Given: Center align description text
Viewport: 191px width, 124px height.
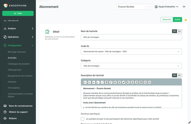Looking at the screenshot, I should pyautogui.click(x=132, y=82).
